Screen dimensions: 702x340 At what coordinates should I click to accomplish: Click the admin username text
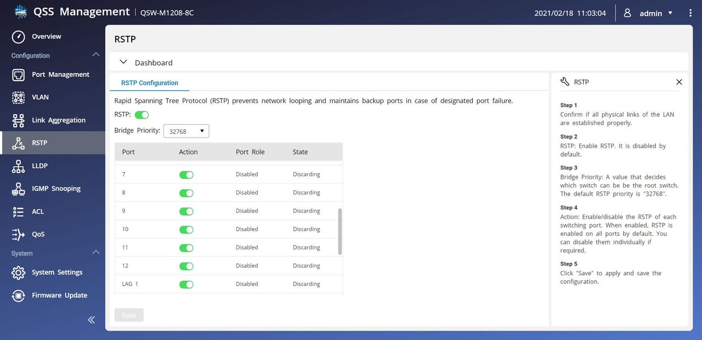(x=651, y=13)
